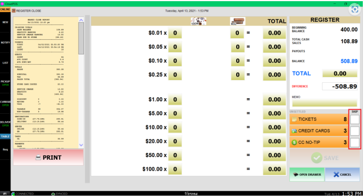This screenshot has height=196, width=364.
Task: Click the printer icon on Print
Action: tap(38, 157)
